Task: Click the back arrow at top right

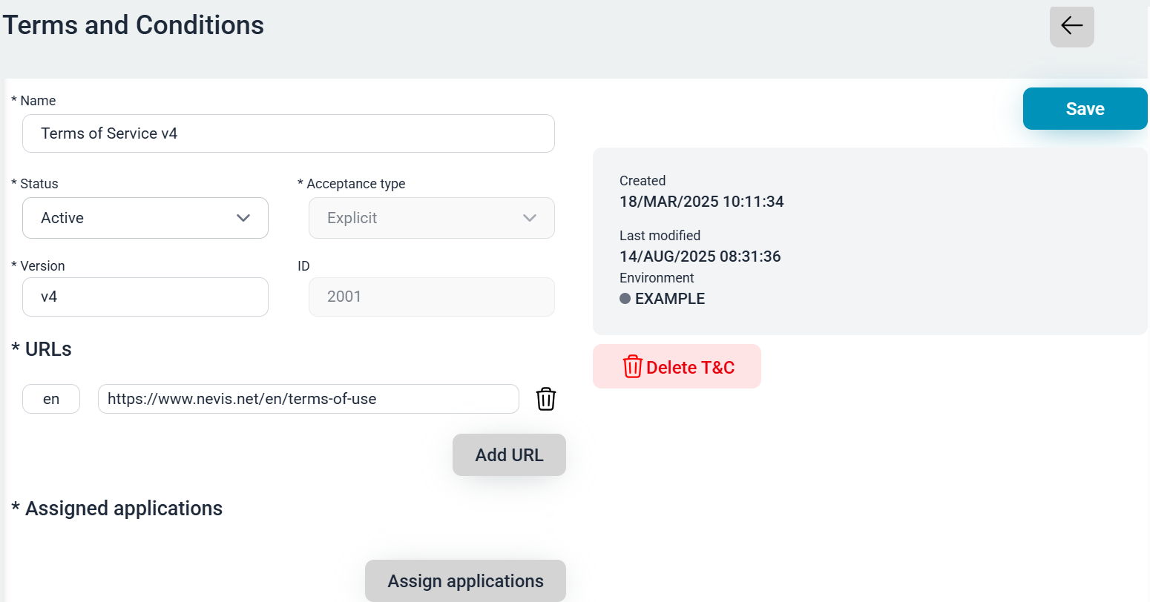Action: (x=1071, y=25)
